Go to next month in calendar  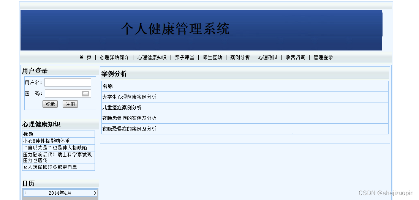95,193
